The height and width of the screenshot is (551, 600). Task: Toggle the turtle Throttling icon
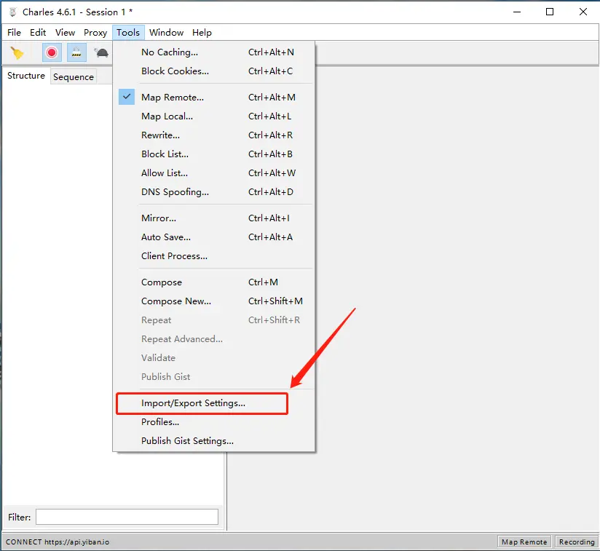pyautogui.click(x=101, y=52)
